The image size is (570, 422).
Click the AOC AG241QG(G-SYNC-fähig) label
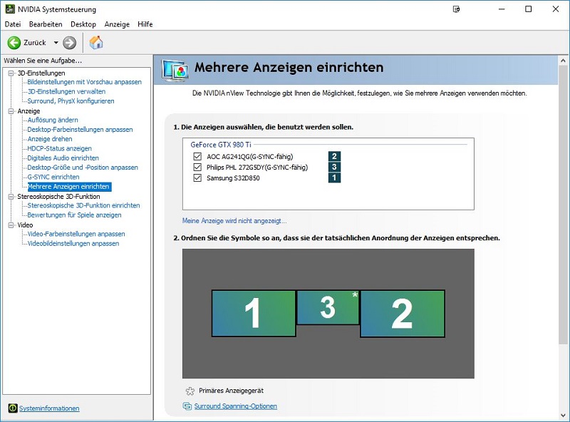point(250,156)
